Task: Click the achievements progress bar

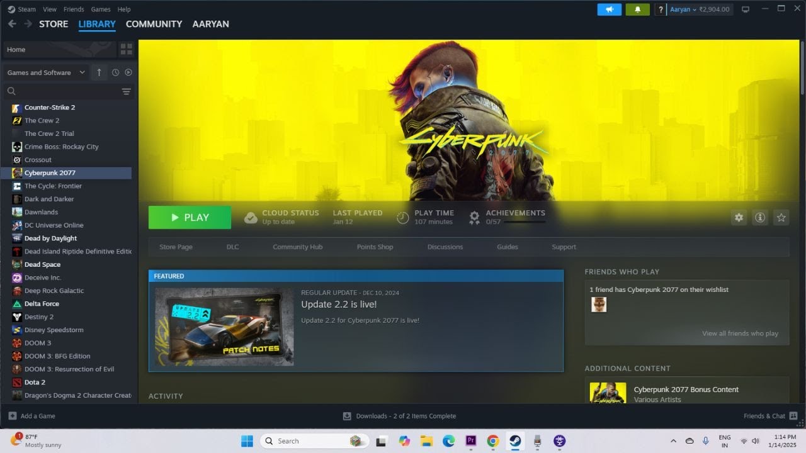Action: tap(525, 222)
